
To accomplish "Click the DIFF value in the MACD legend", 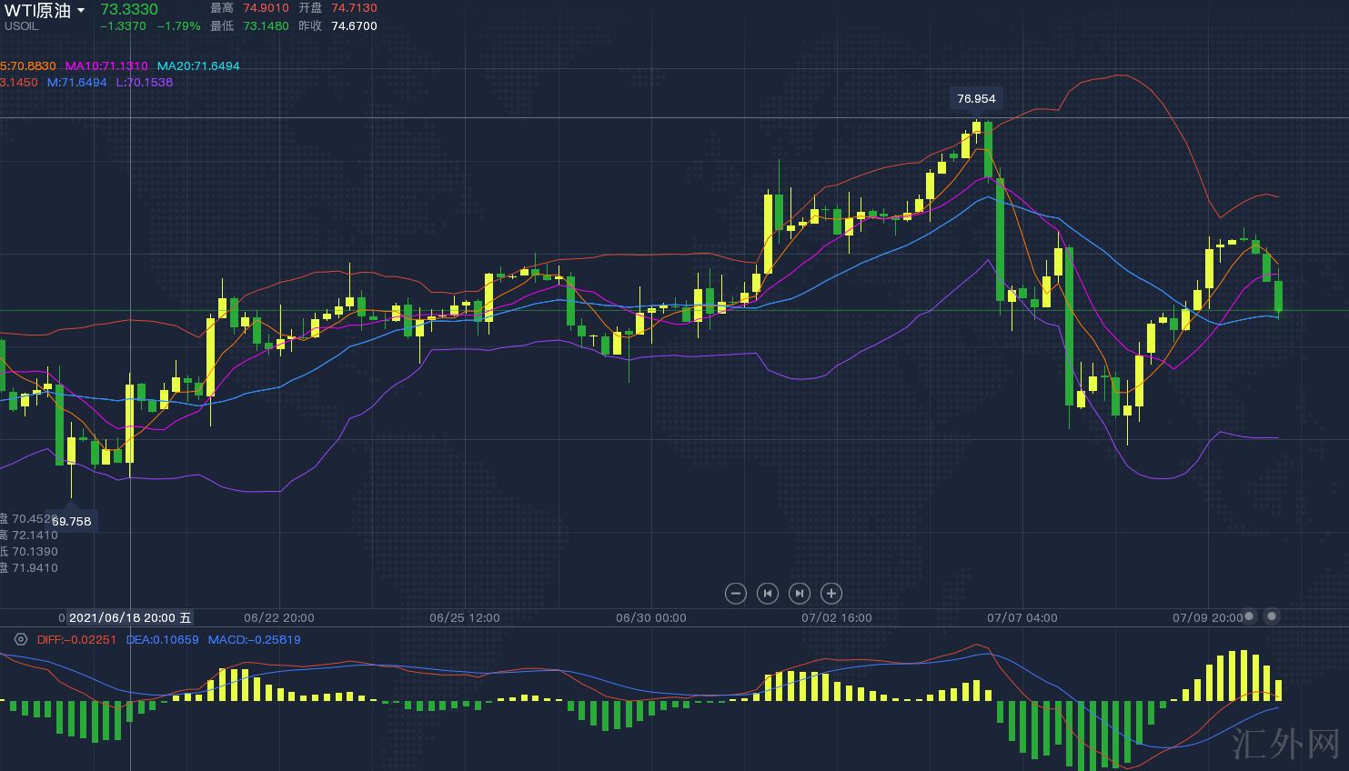I will [76, 640].
